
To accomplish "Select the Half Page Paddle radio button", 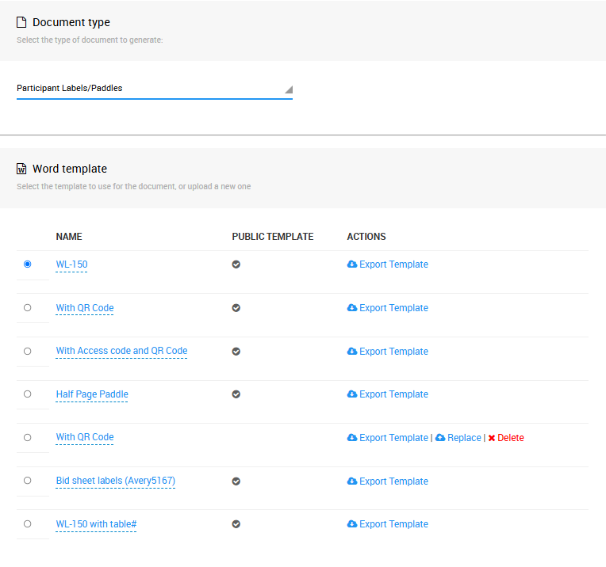I will click(x=28, y=394).
